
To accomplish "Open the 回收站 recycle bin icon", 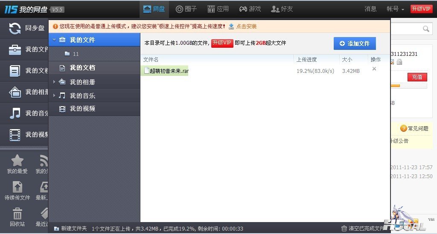I will [17, 214].
